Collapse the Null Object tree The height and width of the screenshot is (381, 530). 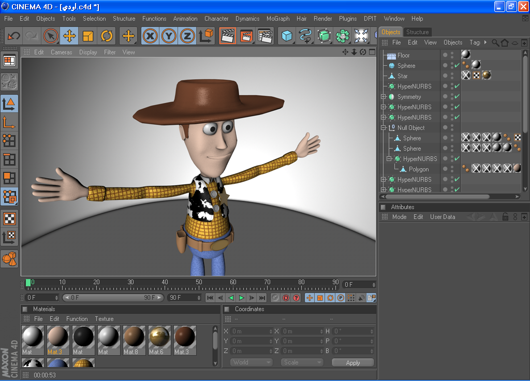[384, 128]
